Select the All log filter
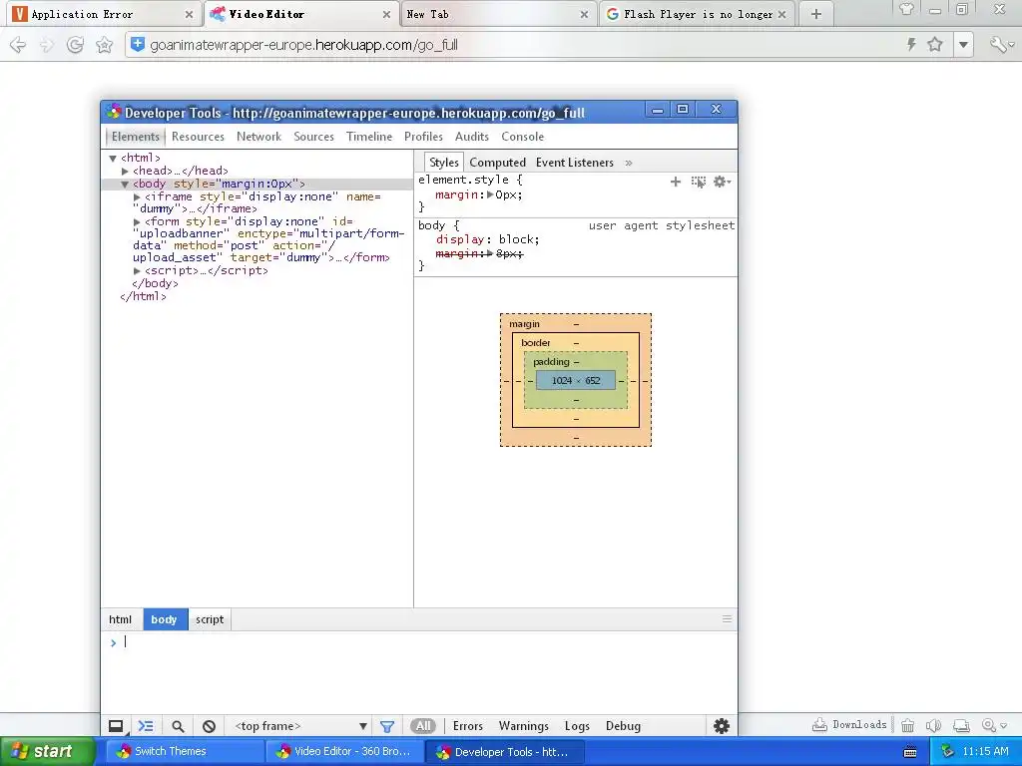The width and height of the screenshot is (1022, 766). point(423,726)
